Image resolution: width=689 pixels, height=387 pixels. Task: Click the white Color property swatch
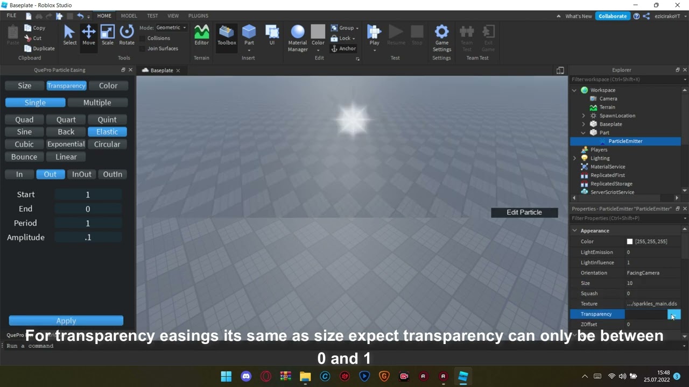[x=630, y=241]
